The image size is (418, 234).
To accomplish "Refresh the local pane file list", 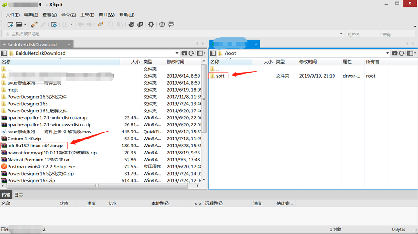I will tap(191, 53).
